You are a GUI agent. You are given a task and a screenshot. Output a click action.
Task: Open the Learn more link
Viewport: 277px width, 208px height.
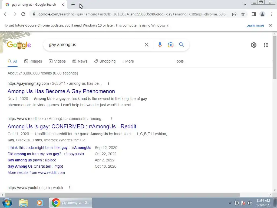click(x=255, y=25)
